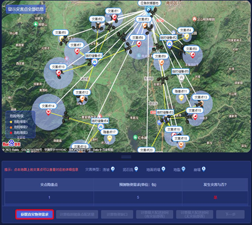
Task: Click the 灾点隐患点 column header
Action: click(49, 185)
